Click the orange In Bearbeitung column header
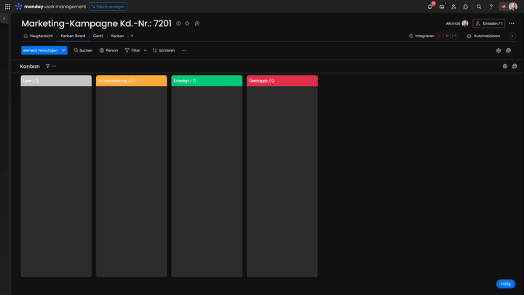The image size is (524, 295). click(x=131, y=81)
